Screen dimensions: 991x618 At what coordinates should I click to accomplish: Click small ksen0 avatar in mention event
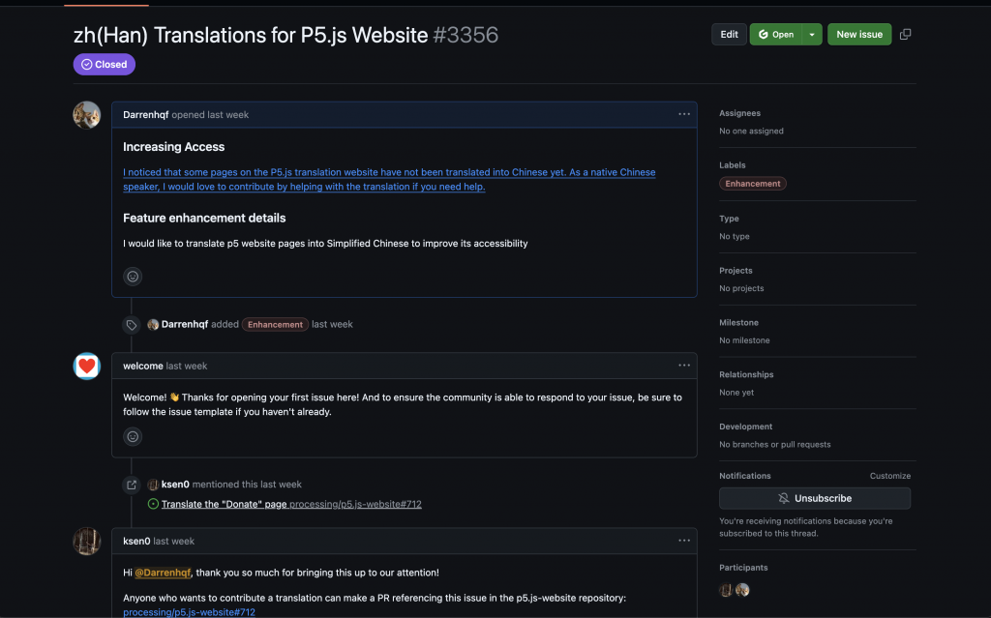pyautogui.click(x=153, y=485)
